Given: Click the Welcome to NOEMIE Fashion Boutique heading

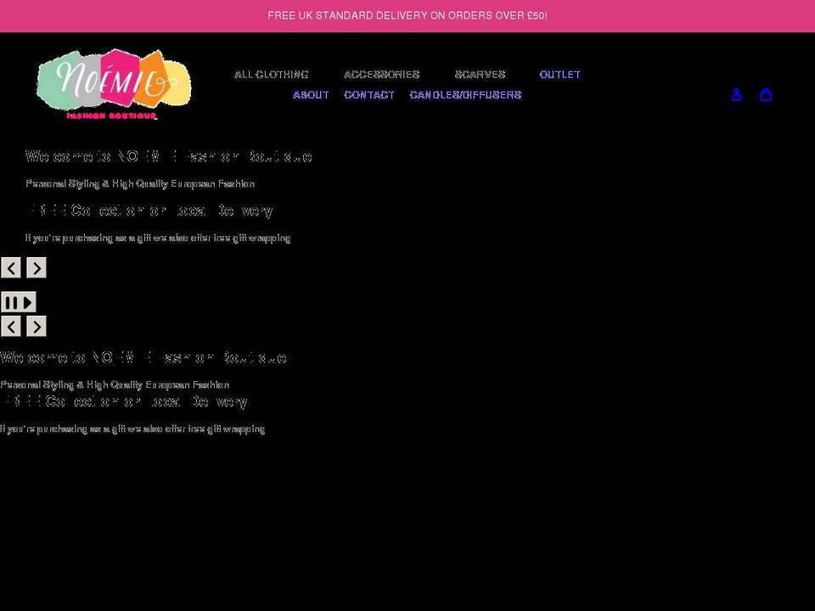Looking at the screenshot, I should (x=169, y=156).
